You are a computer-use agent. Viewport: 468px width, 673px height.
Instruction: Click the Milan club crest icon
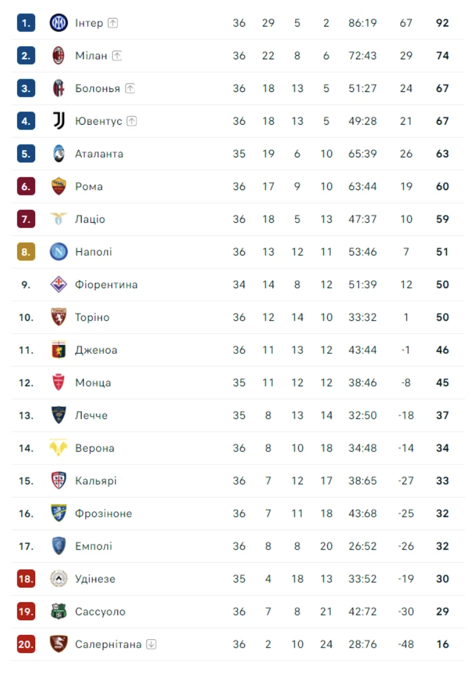tap(59, 56)
